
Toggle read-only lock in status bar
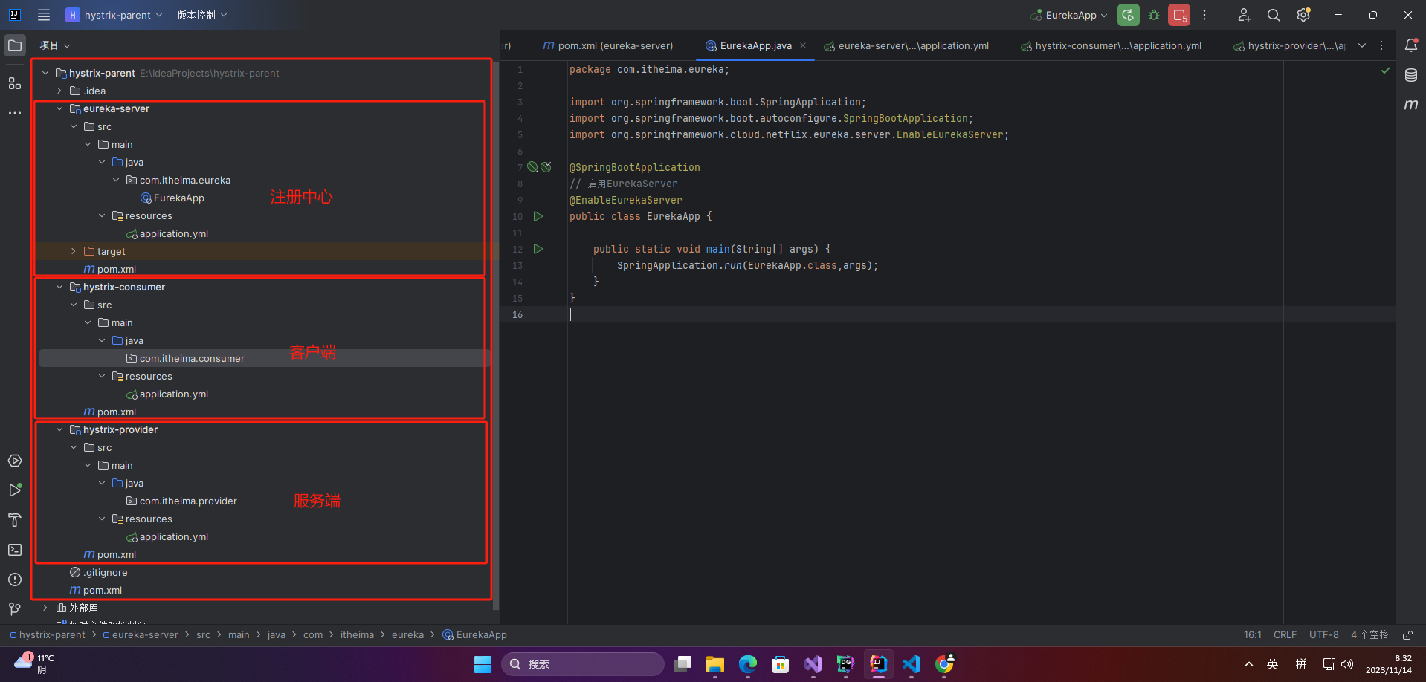pyautogui.click(x=1407, y=635)
